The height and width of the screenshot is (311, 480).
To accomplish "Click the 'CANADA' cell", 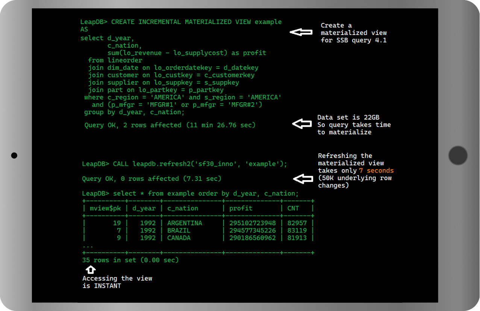I will pyautogui.click(x=179, y=238).
